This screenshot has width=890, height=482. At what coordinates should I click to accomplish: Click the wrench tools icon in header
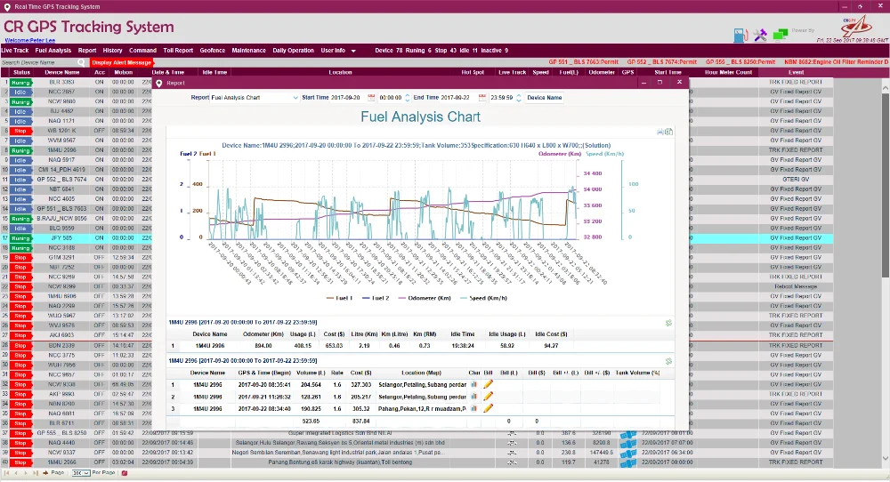[x=760, y=35]
